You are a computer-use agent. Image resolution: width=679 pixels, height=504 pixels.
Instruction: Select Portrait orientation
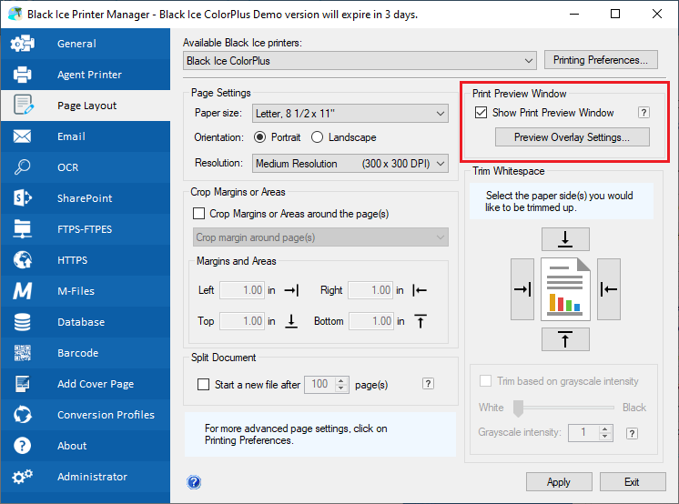[x=259, y=137]
